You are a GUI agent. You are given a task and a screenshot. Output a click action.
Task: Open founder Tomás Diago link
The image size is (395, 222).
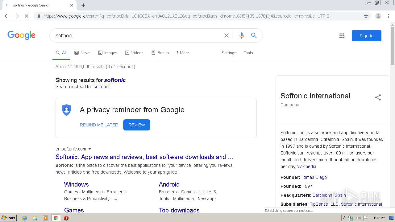click(x=314, y=177)
